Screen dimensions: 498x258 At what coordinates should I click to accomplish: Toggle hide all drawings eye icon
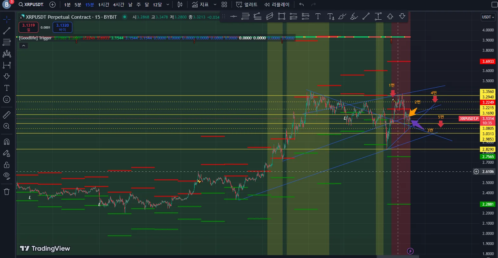[x=7, y=176]
